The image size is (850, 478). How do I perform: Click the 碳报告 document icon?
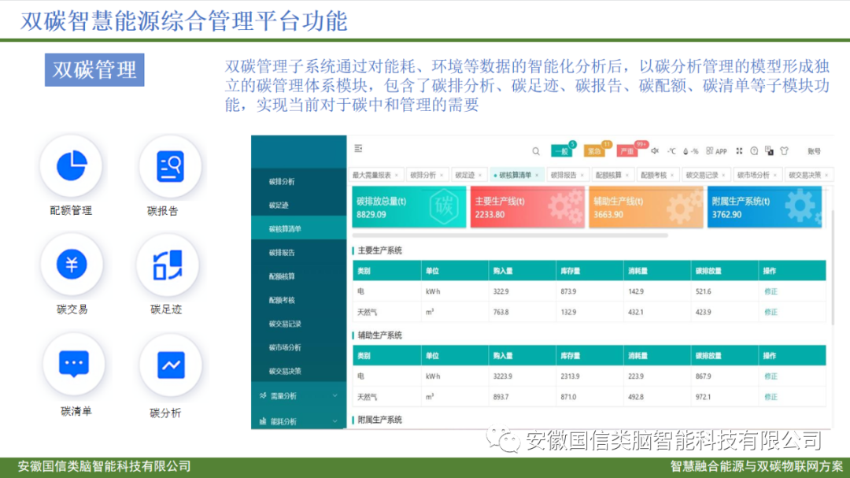(170, 166)
